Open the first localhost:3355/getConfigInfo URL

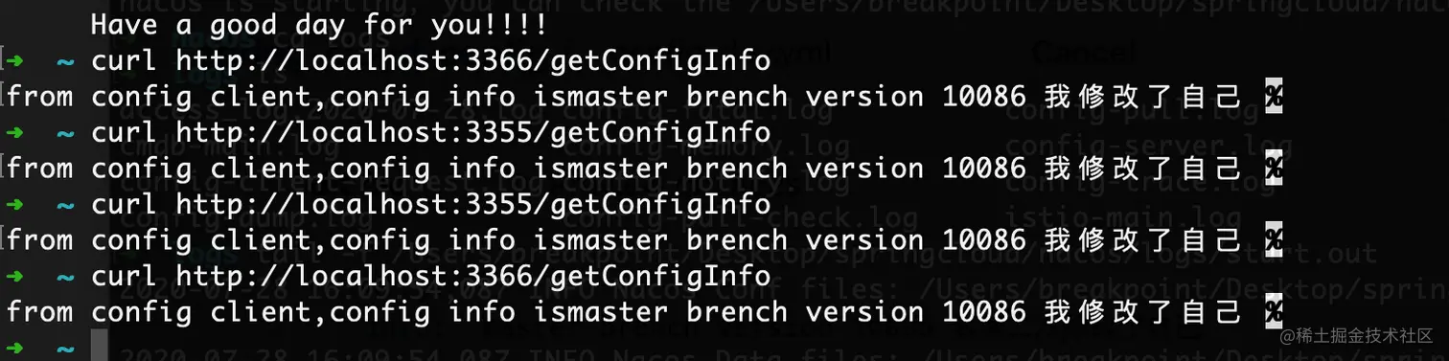click(473, 132)
